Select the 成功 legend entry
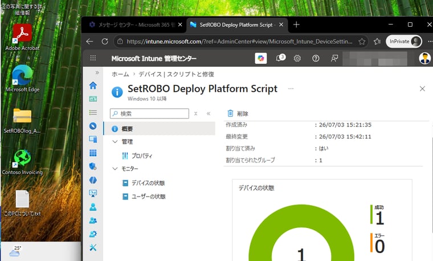Image resolution: width=433 pixels, height=261 pixels. pos(377,215)
